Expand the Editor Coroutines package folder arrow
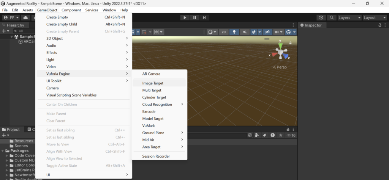The width and height of the screenshot is (389, 180). [7, 165]
